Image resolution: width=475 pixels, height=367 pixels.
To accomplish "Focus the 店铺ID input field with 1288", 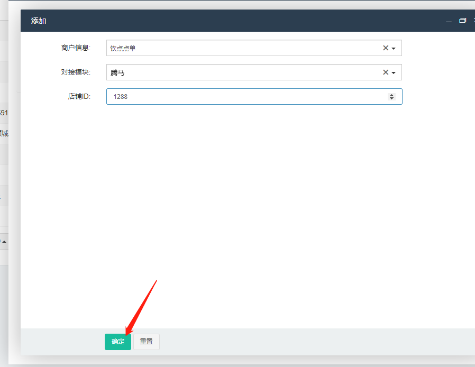I will tap(254, 97).
